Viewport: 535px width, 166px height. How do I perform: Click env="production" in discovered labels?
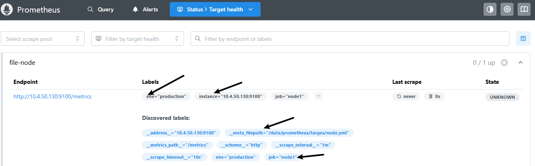(x=235, y=157)
